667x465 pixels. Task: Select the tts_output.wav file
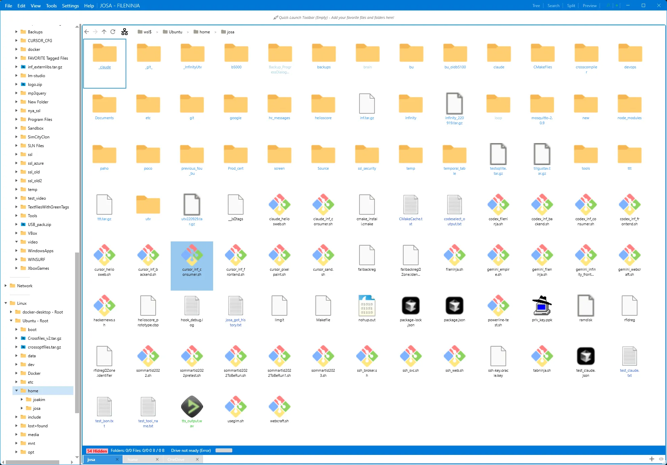(x=192, y=411)
